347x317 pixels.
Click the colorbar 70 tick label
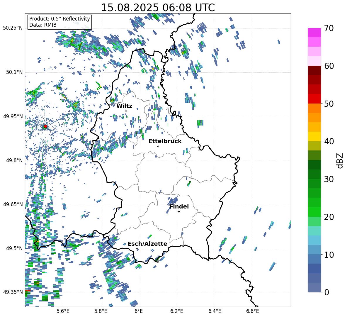329,28
